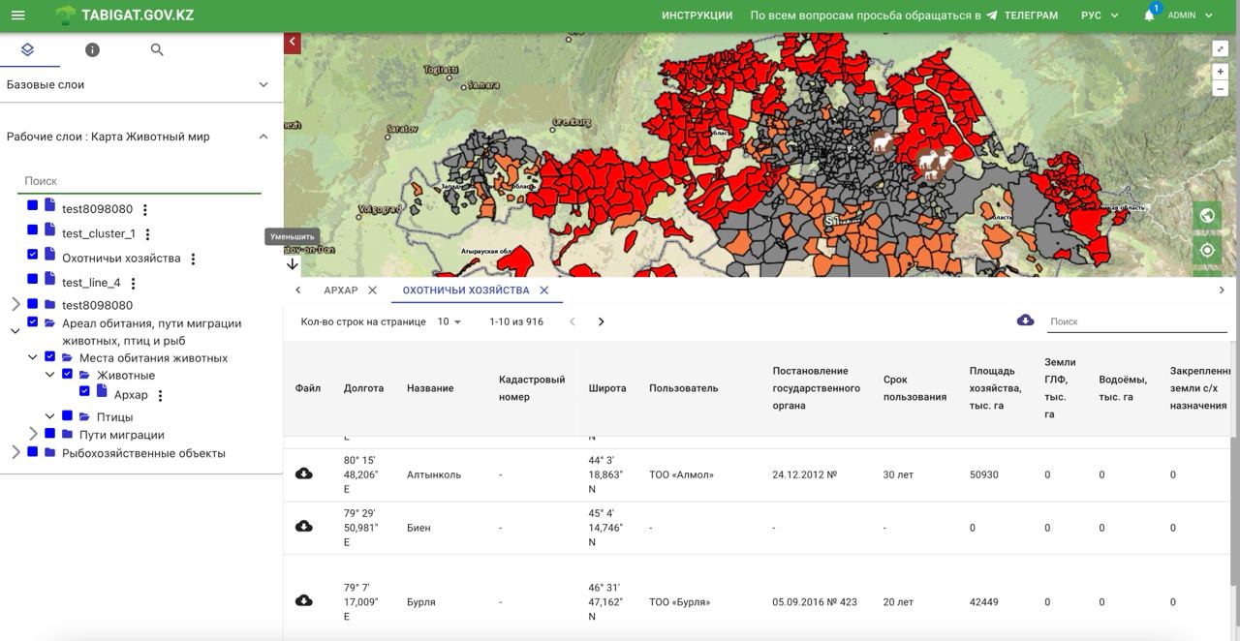Switch to the АРХАР tab
1240x641 pixels.
pos(340,290)
